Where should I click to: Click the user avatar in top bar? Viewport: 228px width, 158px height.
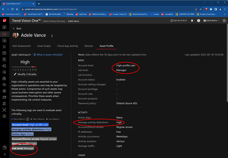224,21
